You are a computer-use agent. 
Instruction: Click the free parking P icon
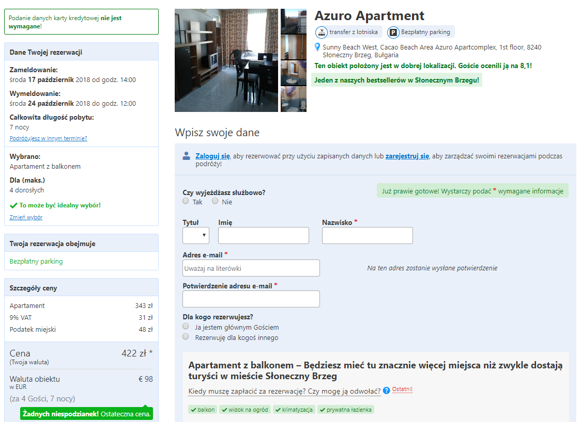(x=393, y=33)
